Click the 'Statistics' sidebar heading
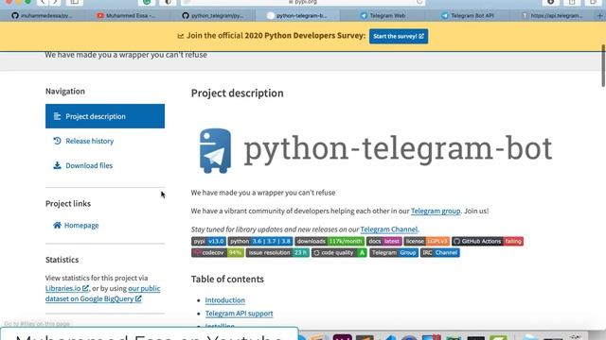The image size is (606, 340). pyautogui.click(x=62, y=260)
